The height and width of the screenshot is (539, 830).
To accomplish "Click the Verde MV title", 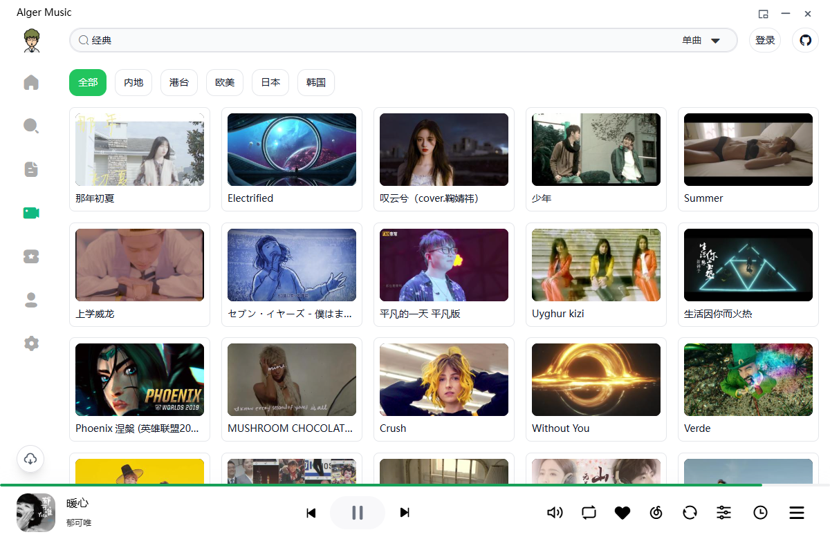I will (x=697, y=428).
